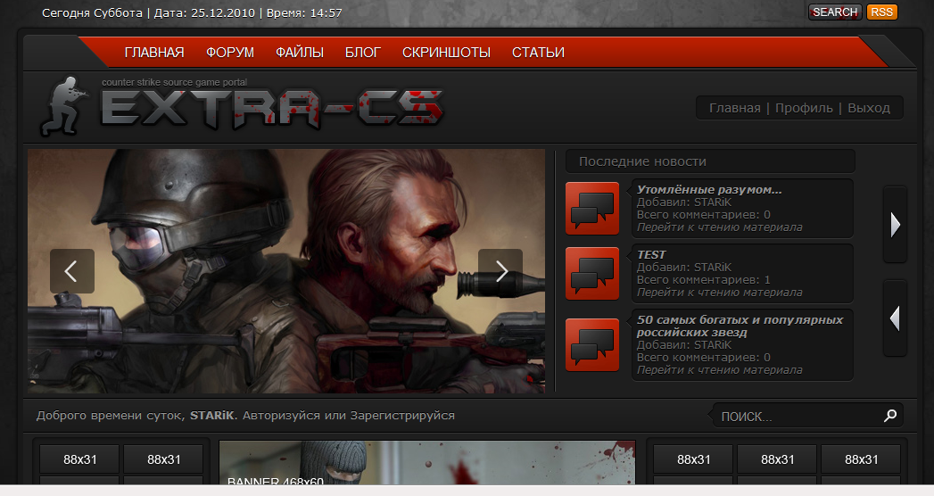The height and width of the screenshot is (496, 934).
Task: Click Всего комментариев: 1 under TEST
Action: [703, 280]
